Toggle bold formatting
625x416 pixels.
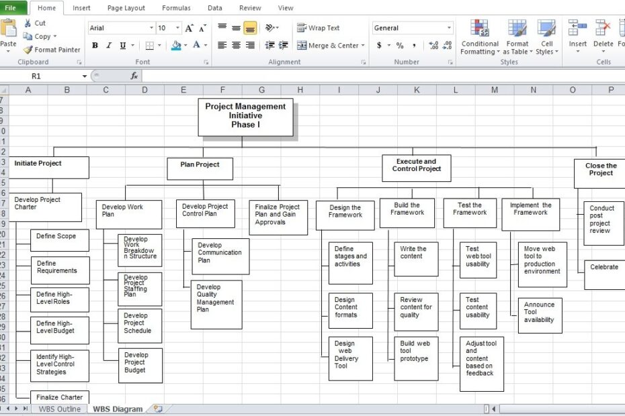tap(95, 46)
